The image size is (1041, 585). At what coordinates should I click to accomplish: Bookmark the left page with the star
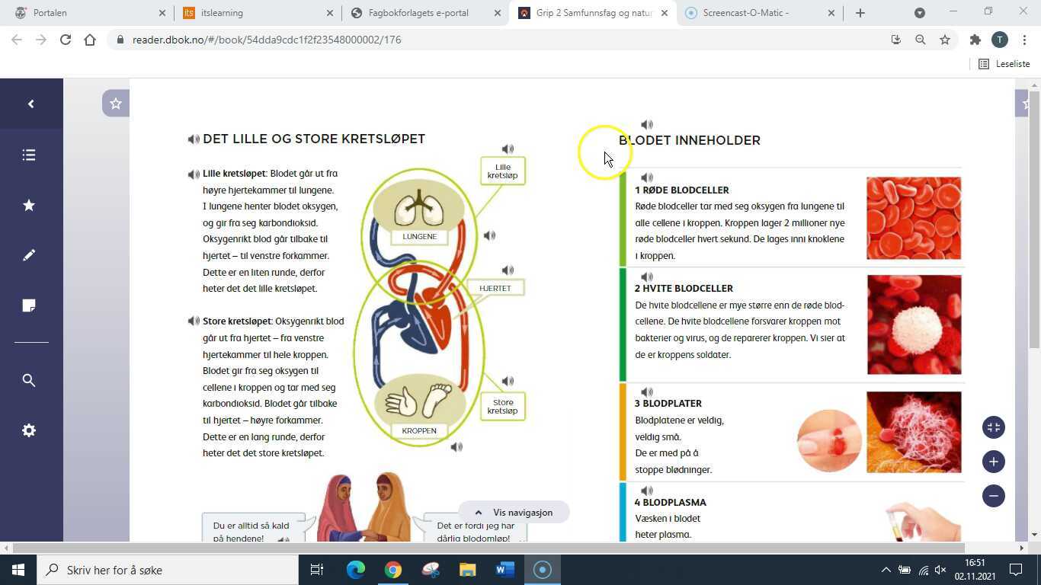pyautogui.click(x=116, y=104)
